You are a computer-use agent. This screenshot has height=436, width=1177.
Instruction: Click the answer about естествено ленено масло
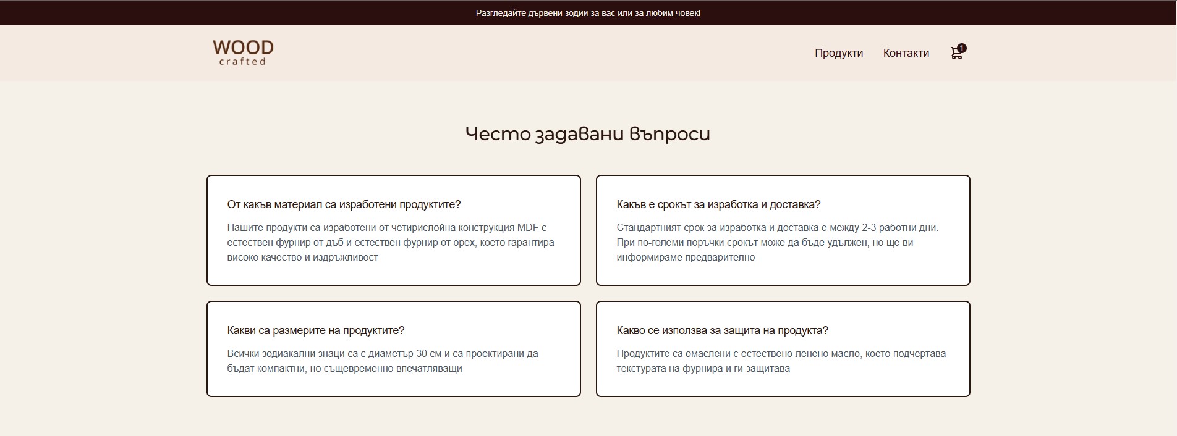(781, 361)
